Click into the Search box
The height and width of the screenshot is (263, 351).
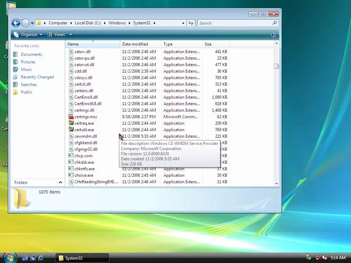click(234, 23)
